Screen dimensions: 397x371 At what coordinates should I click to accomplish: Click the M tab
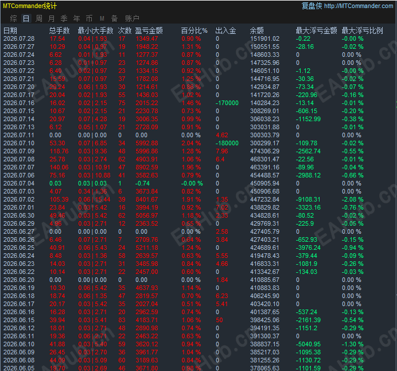pos(102,18)
